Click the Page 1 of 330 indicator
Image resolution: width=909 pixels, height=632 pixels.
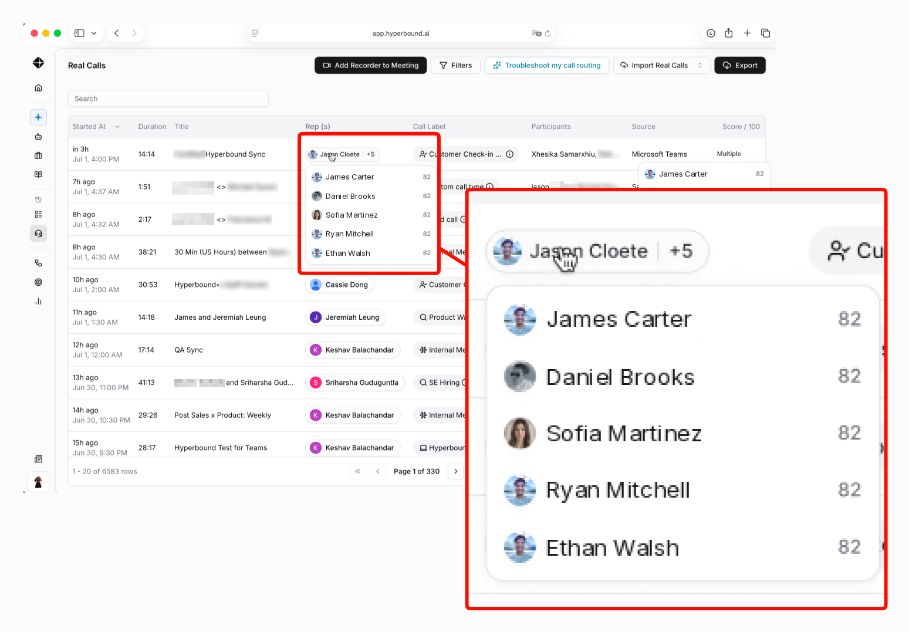[417, 471]
